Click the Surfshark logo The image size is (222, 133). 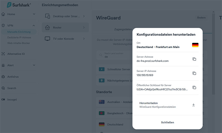[x=19, y=5]
